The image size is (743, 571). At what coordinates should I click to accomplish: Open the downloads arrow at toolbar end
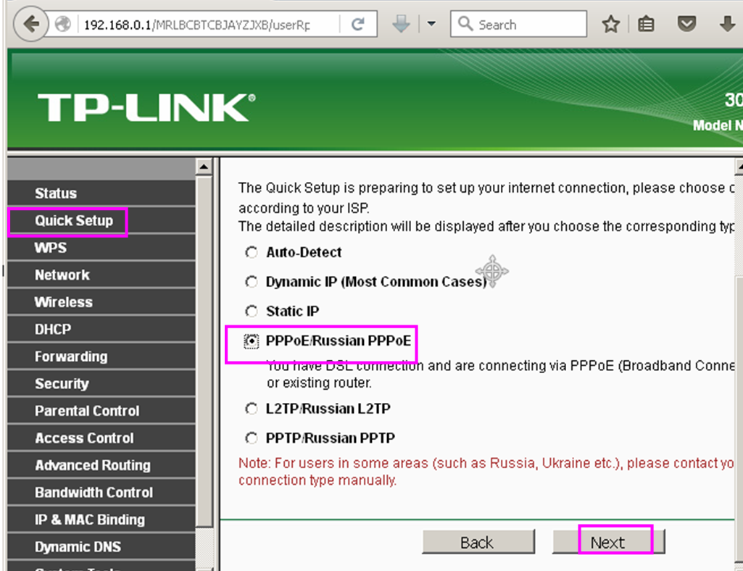pos(727,24)
